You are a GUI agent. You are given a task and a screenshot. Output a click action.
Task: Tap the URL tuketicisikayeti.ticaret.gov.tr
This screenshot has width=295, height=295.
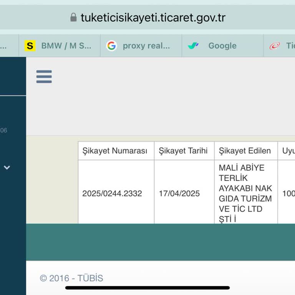point(153,18)
